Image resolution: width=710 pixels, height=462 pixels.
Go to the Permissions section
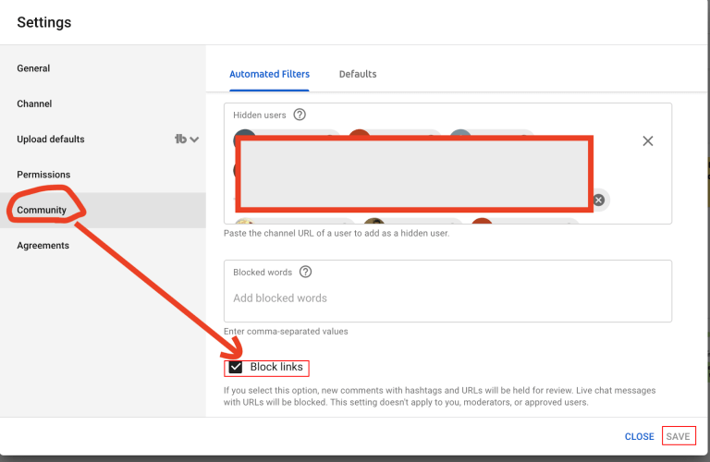pos(43,175)
